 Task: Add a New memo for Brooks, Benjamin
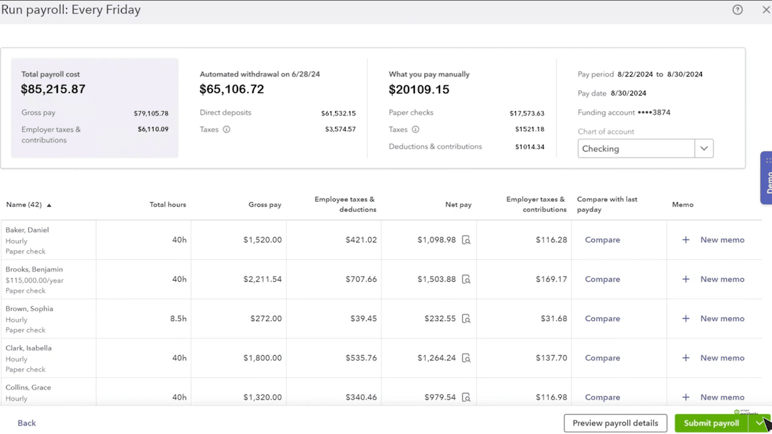(722, 279)
